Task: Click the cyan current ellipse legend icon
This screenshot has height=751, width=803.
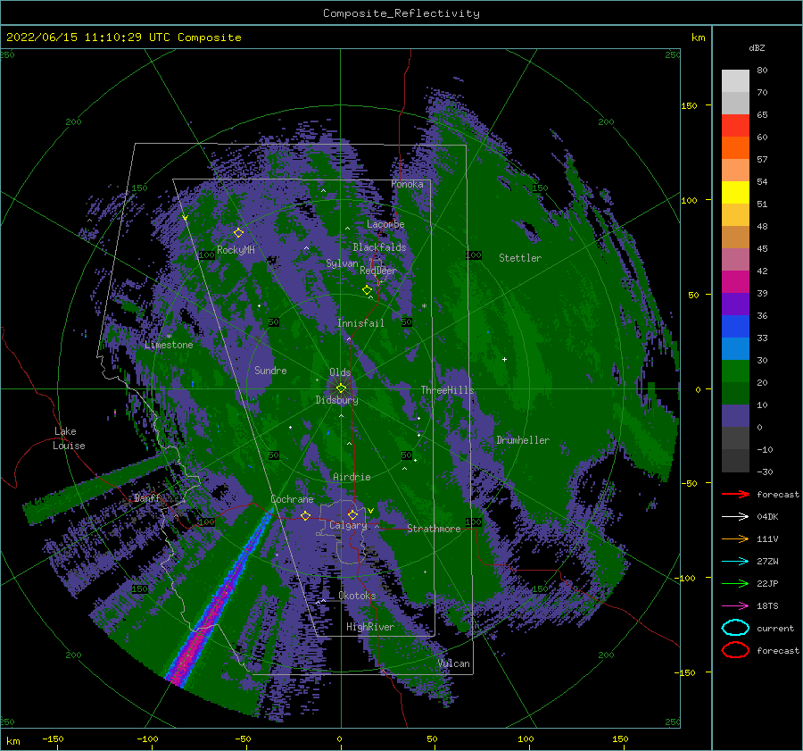Action: point(735,628)
